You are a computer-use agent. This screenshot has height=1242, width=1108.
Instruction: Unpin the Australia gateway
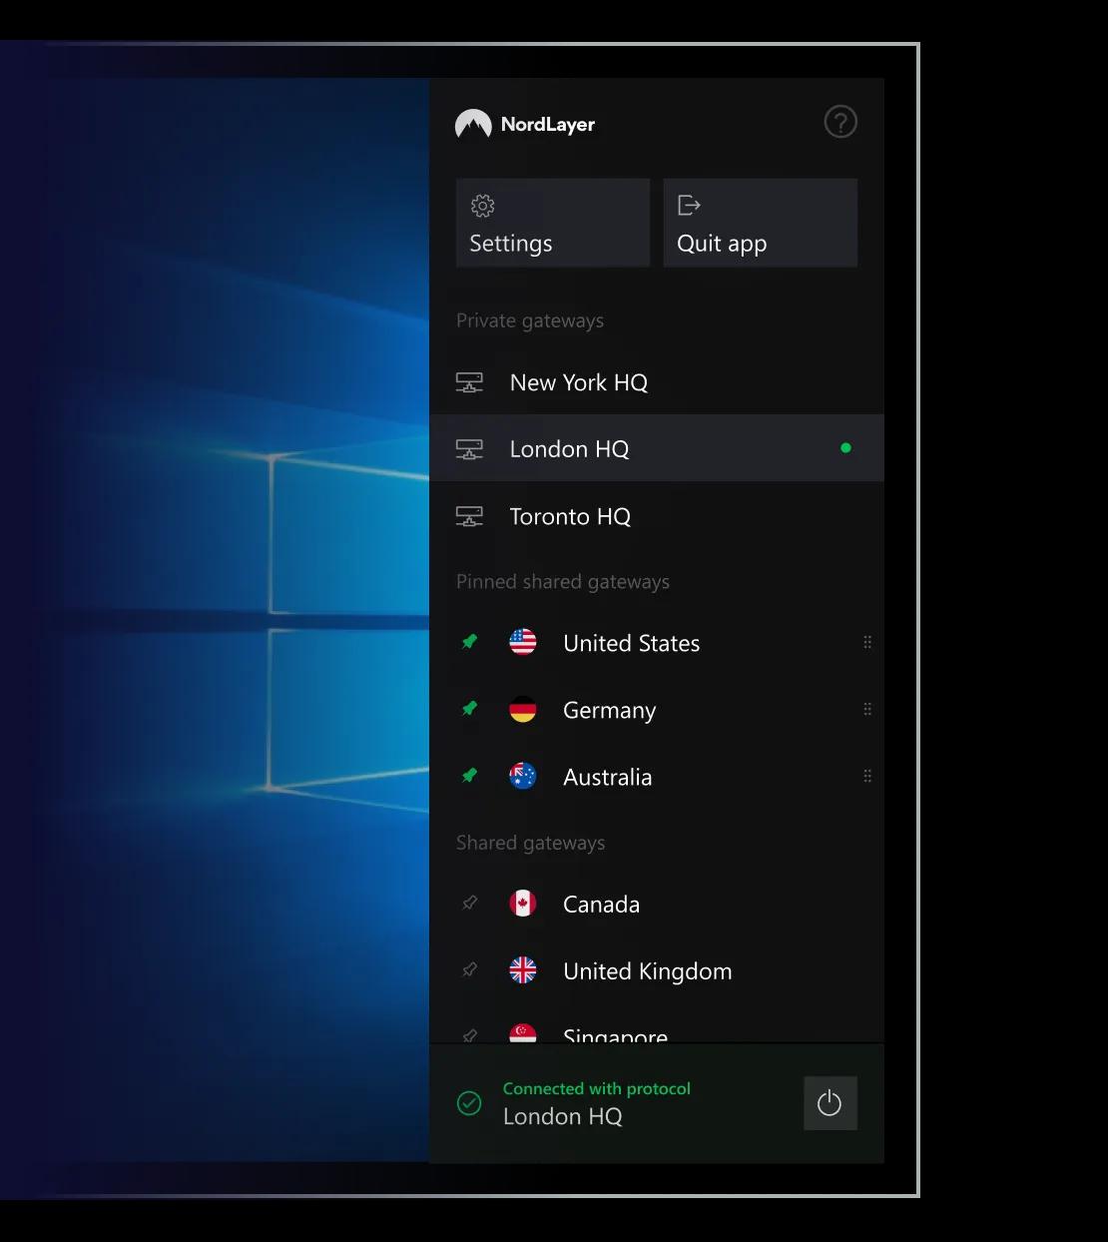469,776
